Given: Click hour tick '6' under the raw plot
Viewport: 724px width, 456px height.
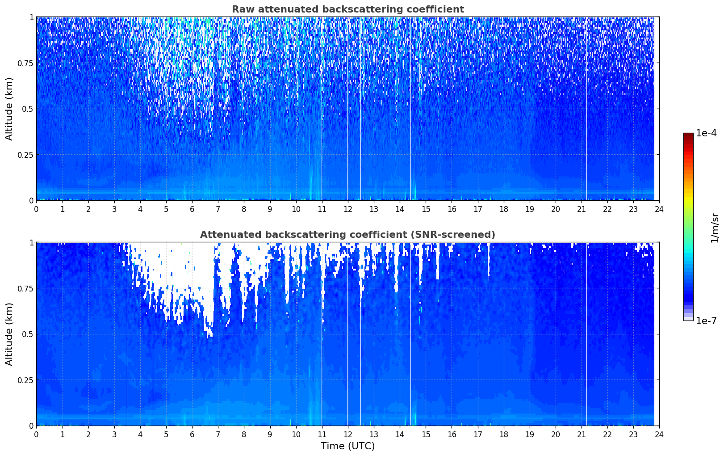Looking at the screenshot, I should tap(192, 209).
